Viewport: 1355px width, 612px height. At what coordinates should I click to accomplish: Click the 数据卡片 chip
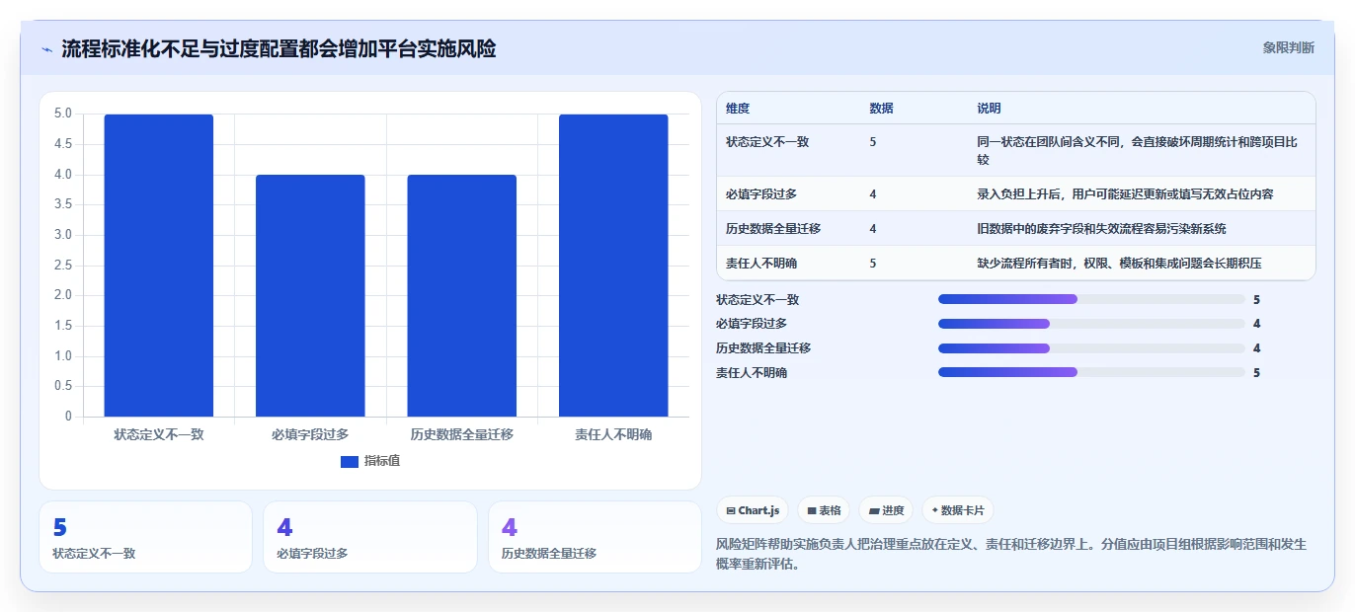point(958,510)
